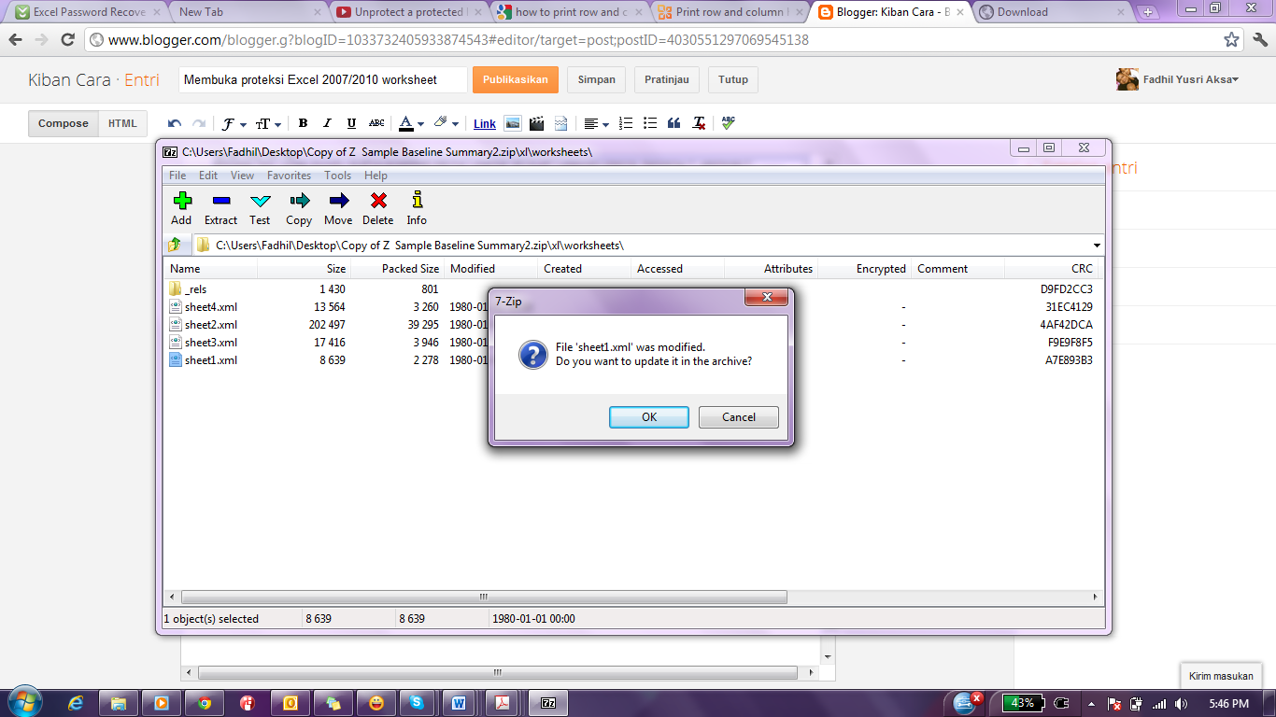Click the post title input field

pyautogui.click(x=322, y=79)
